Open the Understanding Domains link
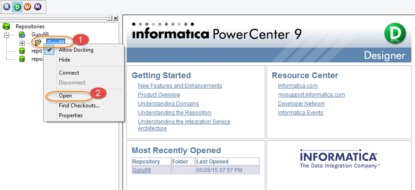415x190 pixels. click(168, 104)
